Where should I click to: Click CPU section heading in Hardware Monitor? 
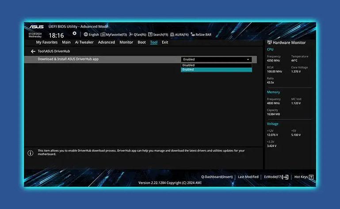point(270,49)
